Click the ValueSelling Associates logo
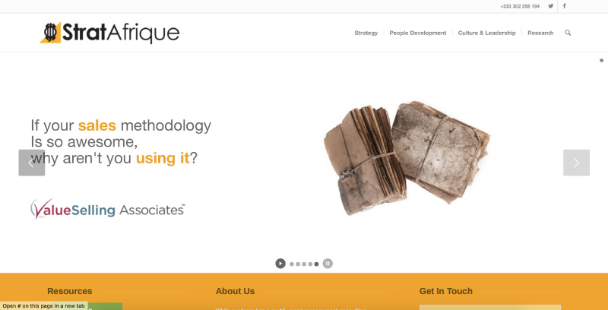This screenshot has width=608, height=310. click(x=108, y=209)
